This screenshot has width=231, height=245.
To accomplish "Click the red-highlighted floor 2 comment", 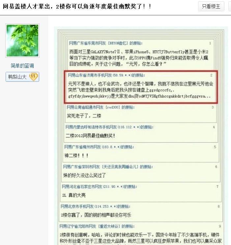I will pos(141,87).
